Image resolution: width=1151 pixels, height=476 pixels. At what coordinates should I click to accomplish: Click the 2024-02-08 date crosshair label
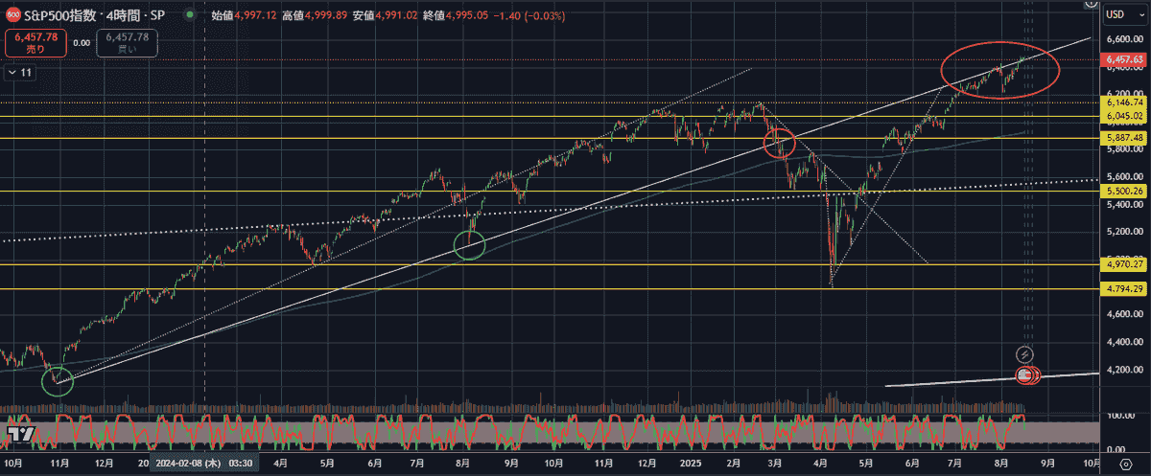(202, 463)
